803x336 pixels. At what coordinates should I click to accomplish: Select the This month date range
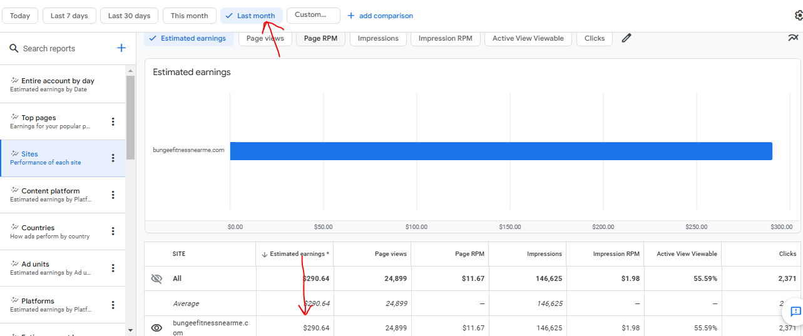click(189, 16)
